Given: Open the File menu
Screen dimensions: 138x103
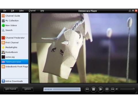Looking at the screenshot, I should click(x=5, y=11).
